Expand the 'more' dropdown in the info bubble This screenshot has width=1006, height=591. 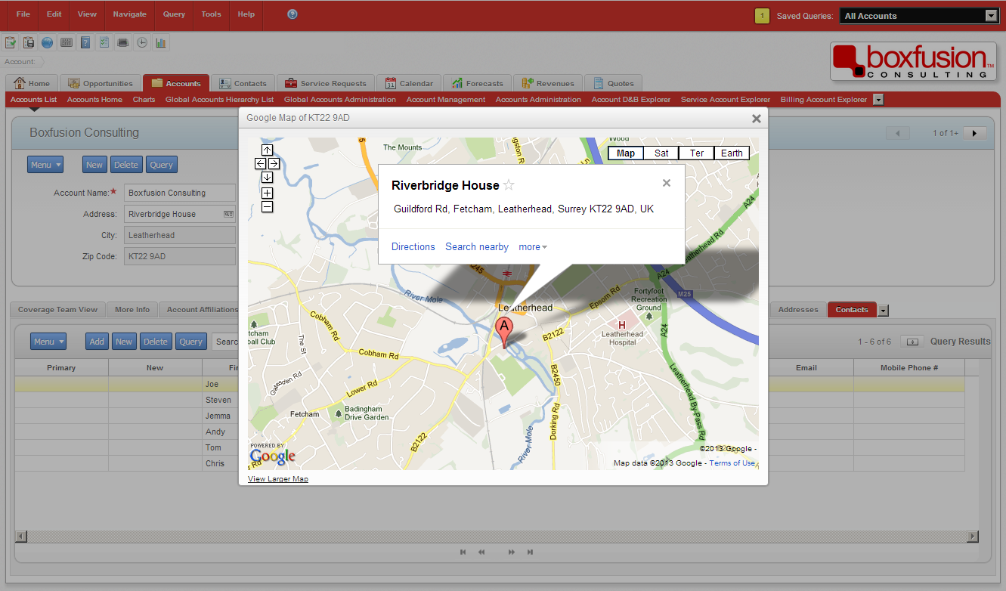533,247
